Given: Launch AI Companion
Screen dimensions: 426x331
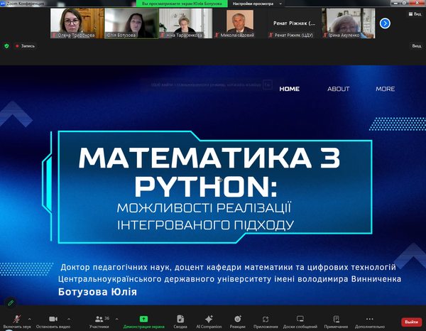Looking at the screenshot, I should pyautogui.click(x=209, y=318).
